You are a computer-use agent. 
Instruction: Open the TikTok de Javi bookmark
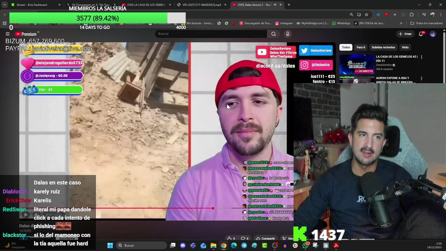(369, 23)
